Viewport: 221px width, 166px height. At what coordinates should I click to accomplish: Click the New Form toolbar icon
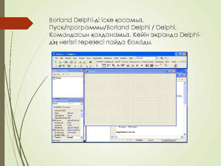coord(69,66)
